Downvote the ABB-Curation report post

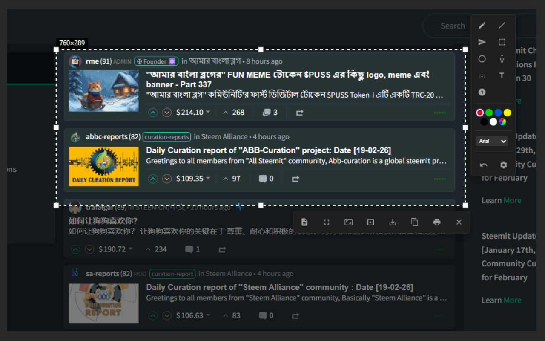pyautogui.click(x=167, y=179)
